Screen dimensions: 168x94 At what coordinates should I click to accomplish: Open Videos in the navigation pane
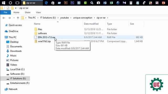[13, 65]
